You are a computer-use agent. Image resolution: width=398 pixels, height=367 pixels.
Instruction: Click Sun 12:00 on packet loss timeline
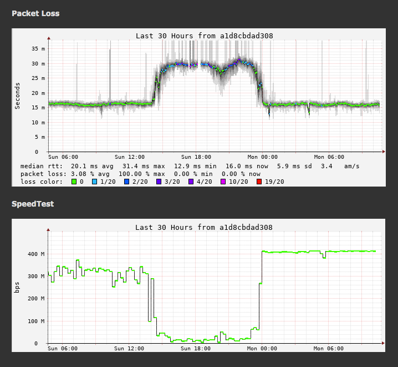coord(130,157)
